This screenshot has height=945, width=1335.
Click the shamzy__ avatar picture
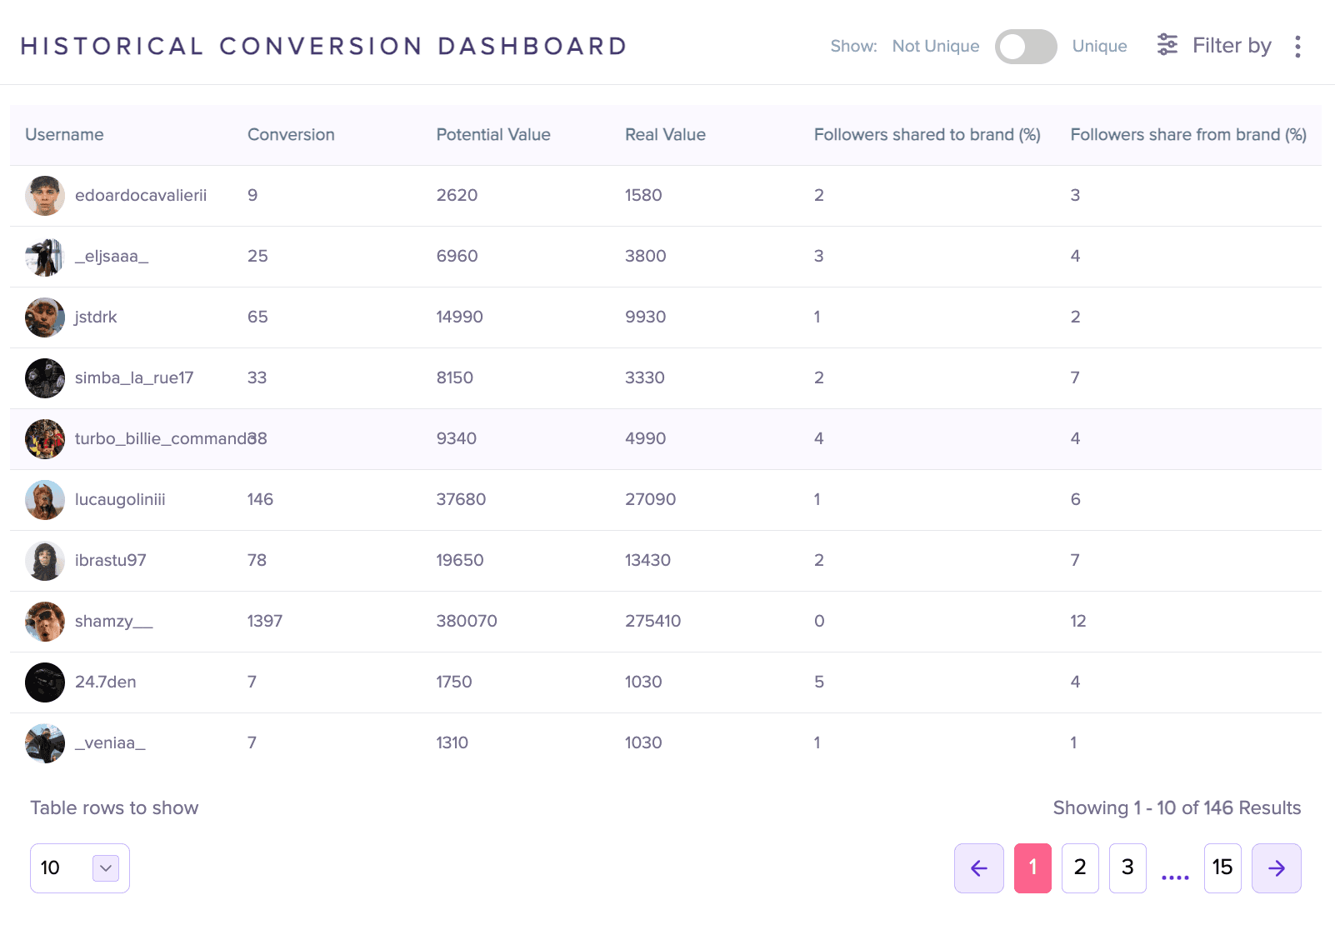[x=45, y=622]
